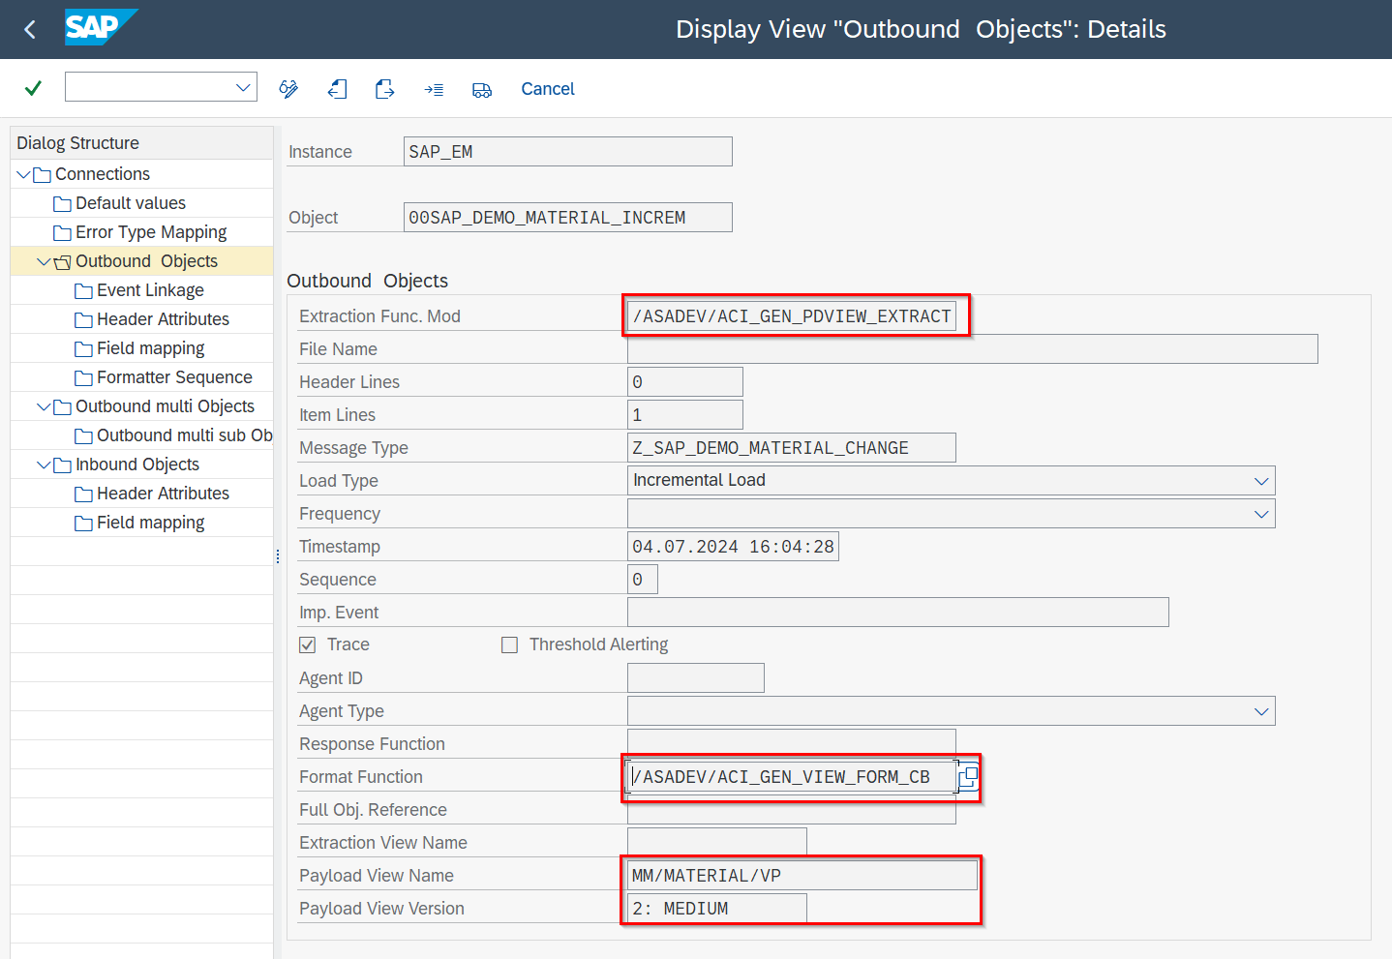Open Header Attributes under Inbound Objects
This screenshot has height=959, width=1392.
(163, 494)
